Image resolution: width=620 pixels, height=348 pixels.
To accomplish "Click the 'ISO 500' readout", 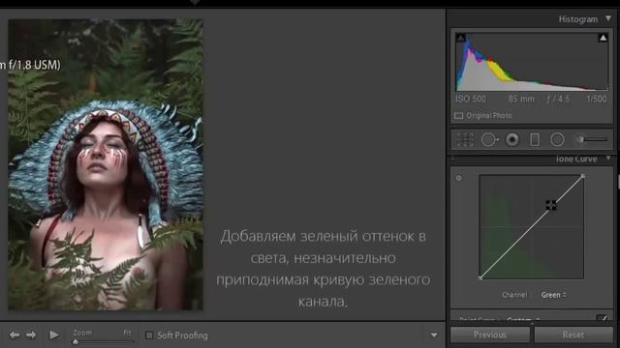I will pyautogui.click(x=471, y=99).
